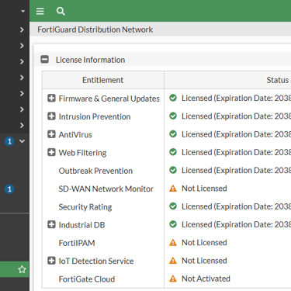Collapse the License Information section
Viewport: 291px width, 291px height.
click(x=45, y=60)
